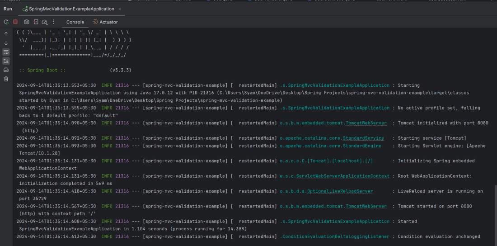Click timestamp 2024-09-14T01:35:14.613+05:30

(56, 237)
